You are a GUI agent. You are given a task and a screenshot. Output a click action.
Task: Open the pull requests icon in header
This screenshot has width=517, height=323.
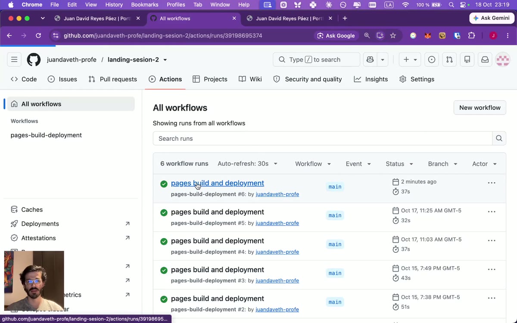[449, 59]
